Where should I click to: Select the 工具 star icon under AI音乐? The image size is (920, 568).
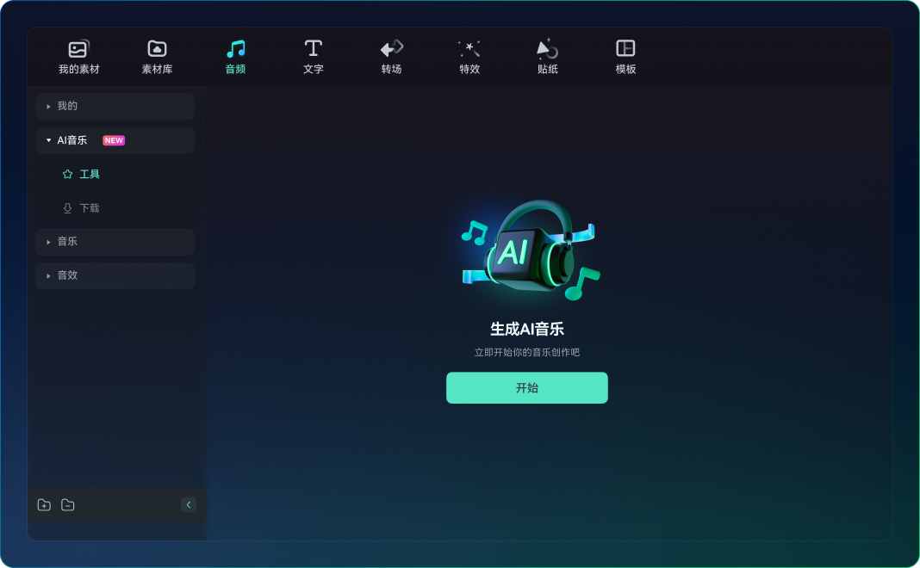pyautogui.click(x=67, y=174)
